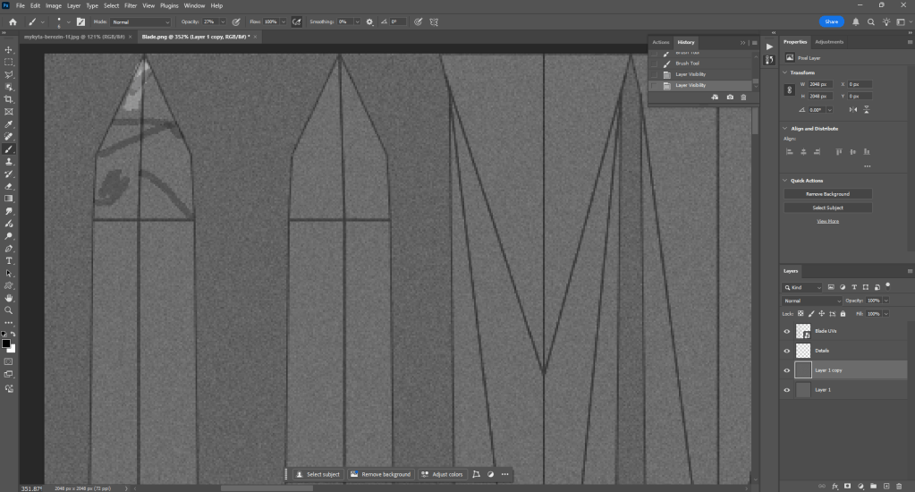This screenshot has height=492, width=915.
Task: Toggle visibility of Details layer
Action: 787,351
